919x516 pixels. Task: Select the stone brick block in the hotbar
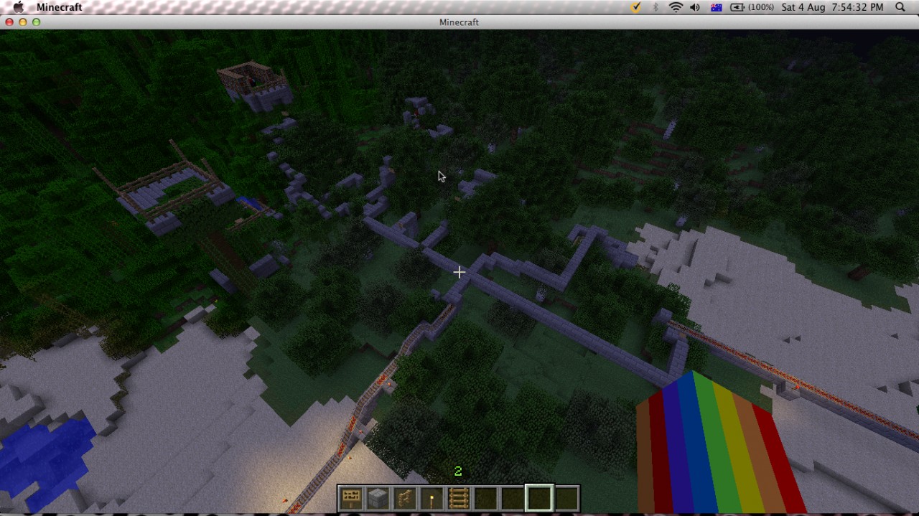pyautogui.click(x=378, y=497)
